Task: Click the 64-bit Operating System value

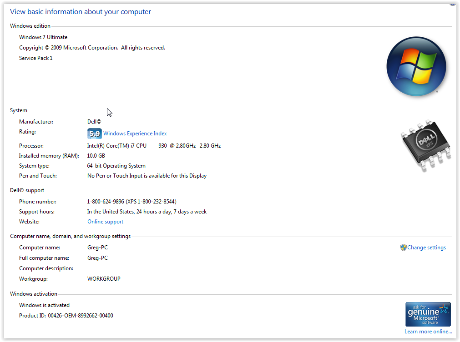Action: (x=116, y=166)
